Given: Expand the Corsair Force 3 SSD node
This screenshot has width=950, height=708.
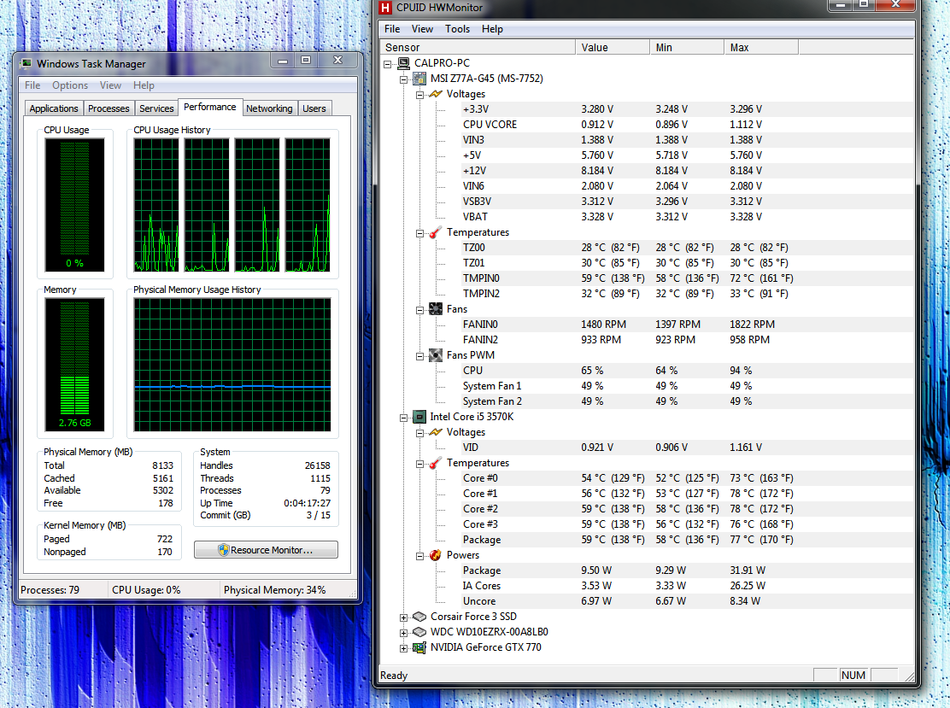Looking at the screenshot, I should point(403,617).
